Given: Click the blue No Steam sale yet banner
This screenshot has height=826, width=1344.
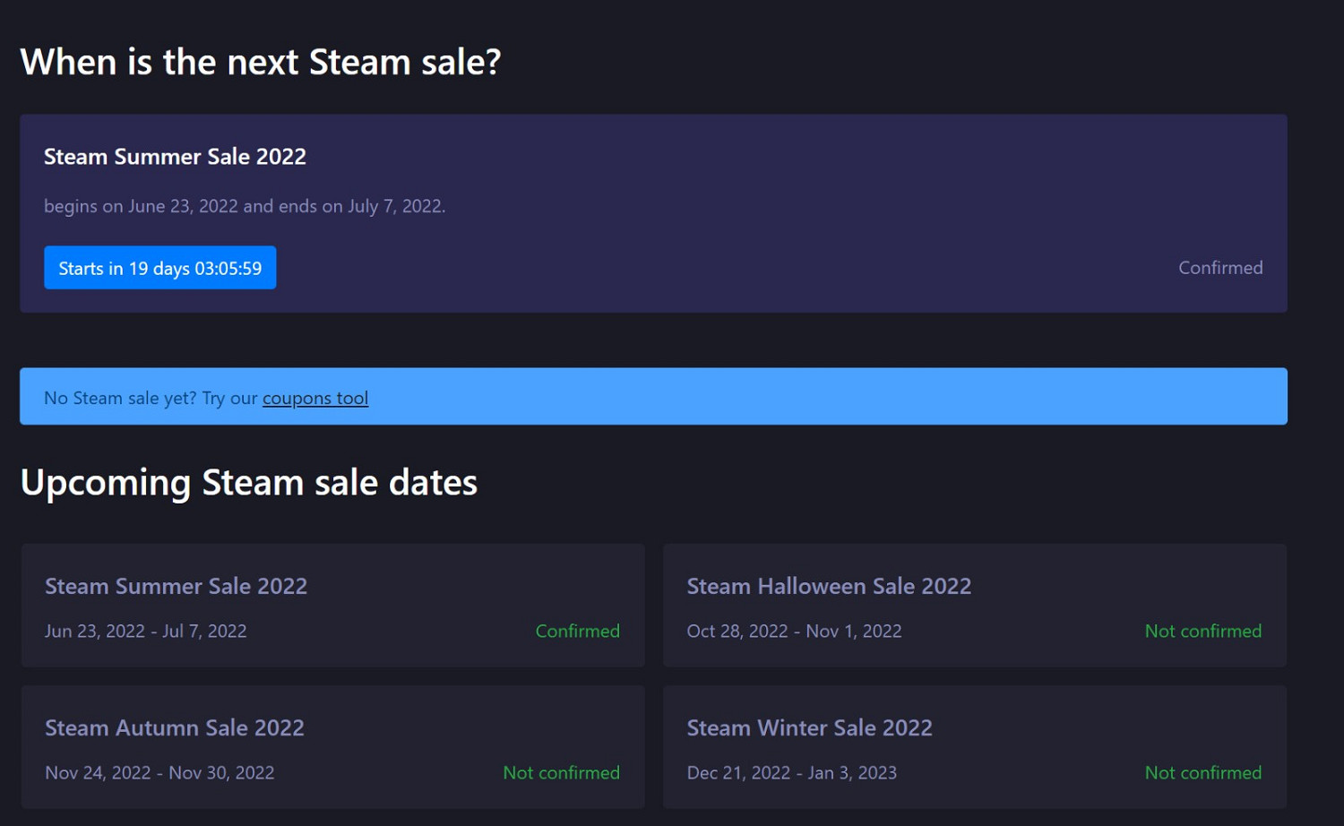Looking at the screenshot, I should pyautogui.click(x=653, y=396).
